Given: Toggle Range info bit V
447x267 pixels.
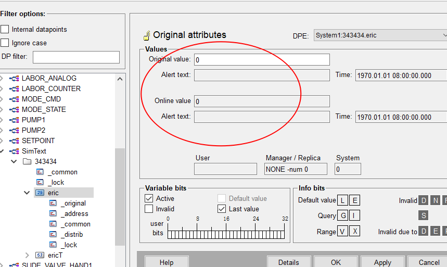Looking at the screenshot, I should pyautogui.click(x=342, y=231).
